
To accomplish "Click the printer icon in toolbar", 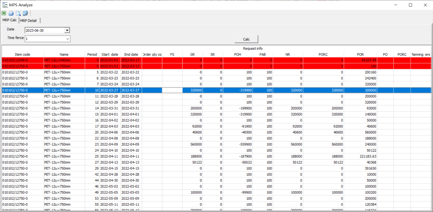I will pyautogui.click(x=11, y=14).
